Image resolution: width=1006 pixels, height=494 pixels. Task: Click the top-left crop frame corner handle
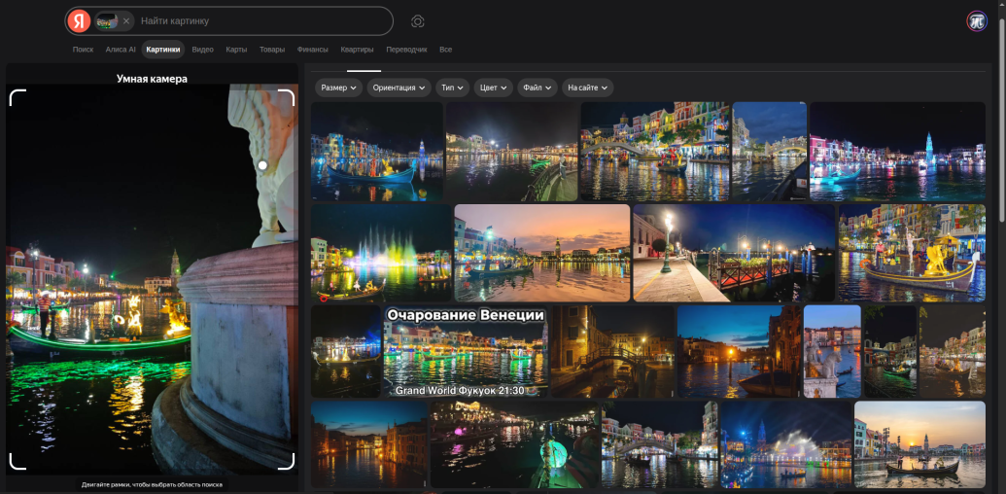[x=17, y=97]
